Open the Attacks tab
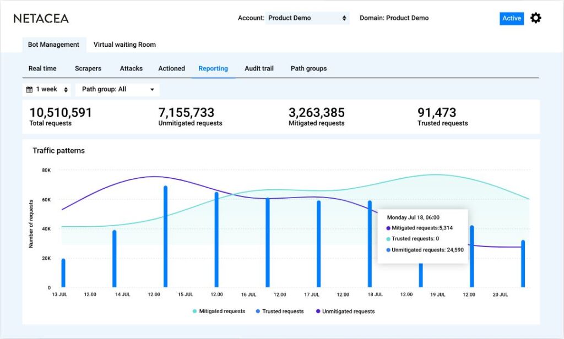564x339 pixels. click(131, 69)
